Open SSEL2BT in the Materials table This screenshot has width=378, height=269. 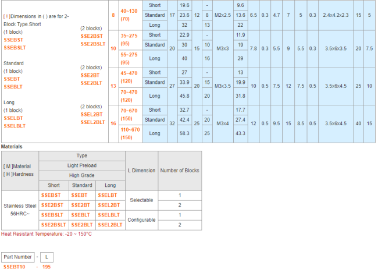tap(110, 205)
